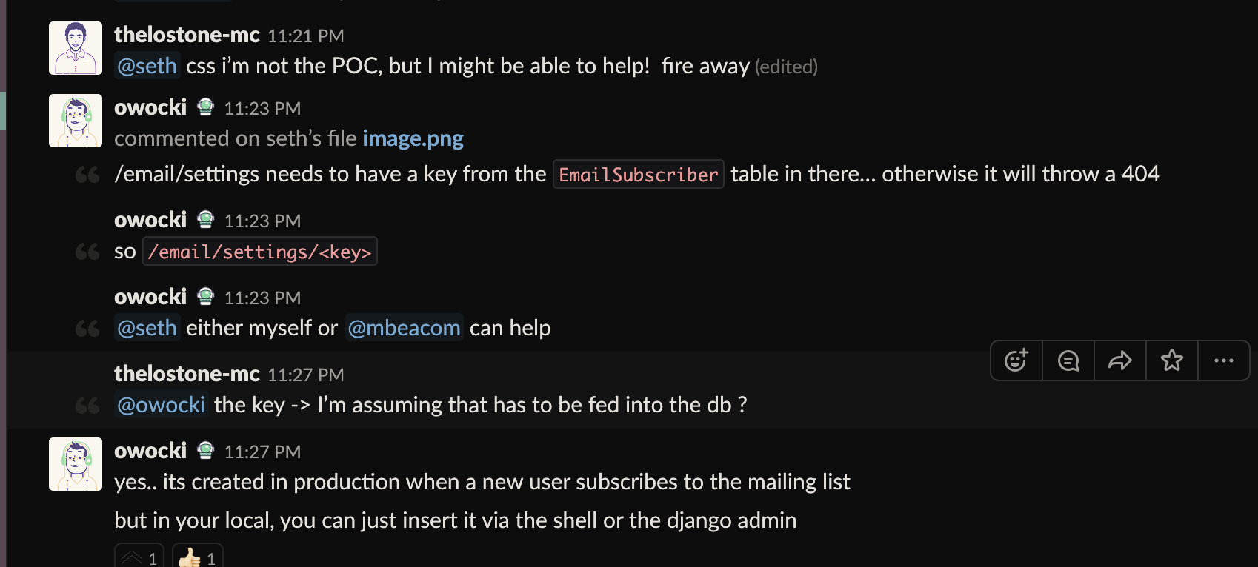Forward the message with the share arrow icon
1258x567 pixels.
[x=1119, y=360]
